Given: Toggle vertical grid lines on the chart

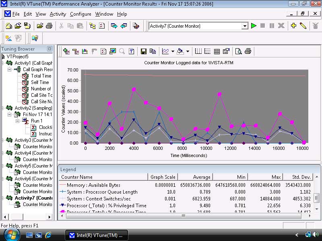Looking at the screenshot, I should tap(198, 51).
